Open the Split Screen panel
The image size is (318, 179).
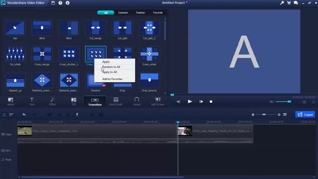158,101
